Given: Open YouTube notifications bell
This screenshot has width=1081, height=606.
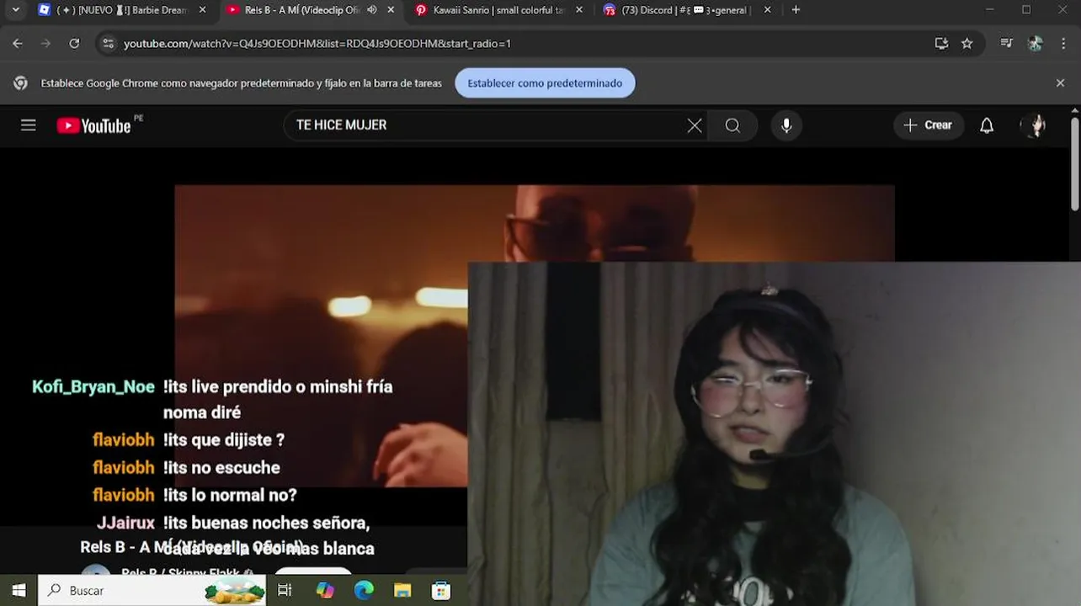Looking at the screenshot, I should [x=987, y=125].
